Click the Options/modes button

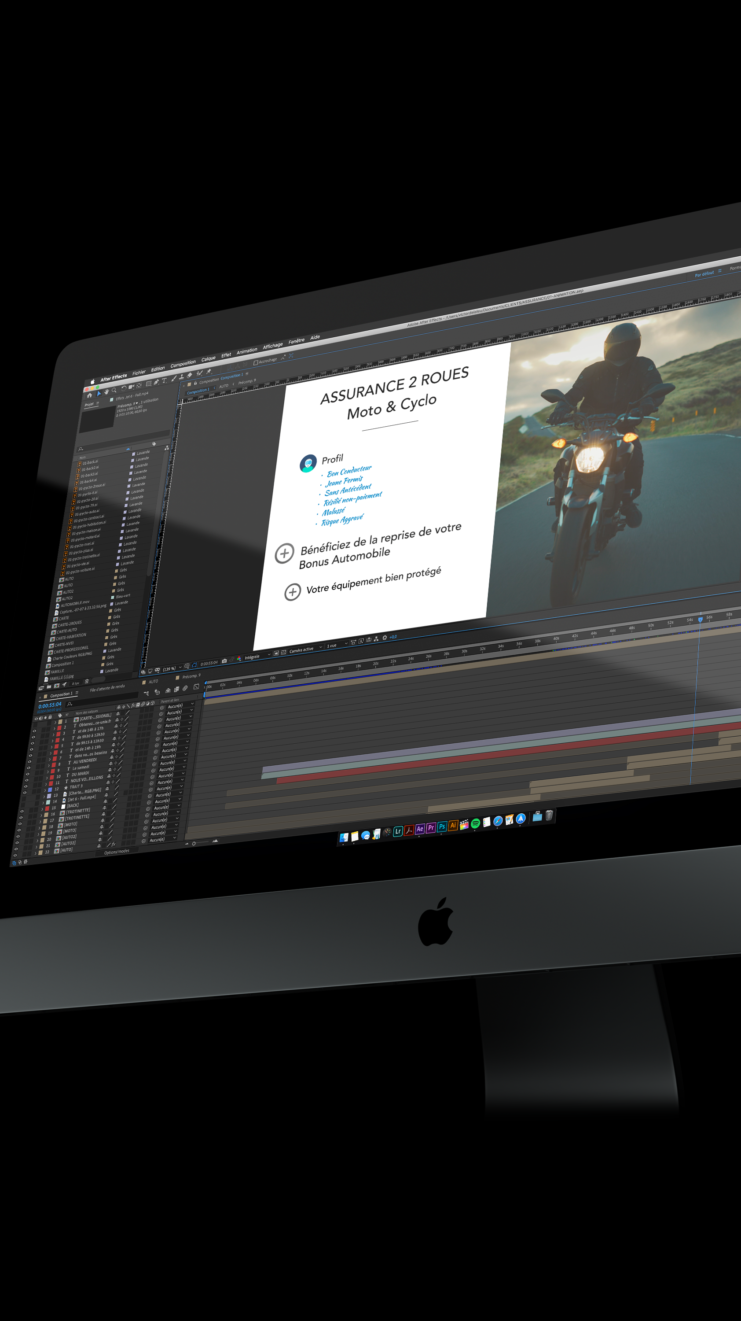116,852
